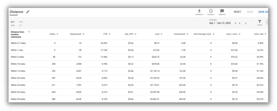Open Clicks column dropdown
The height and width of the screenshot is (111, 277).
pyautogui.click(x=57, y=34)
